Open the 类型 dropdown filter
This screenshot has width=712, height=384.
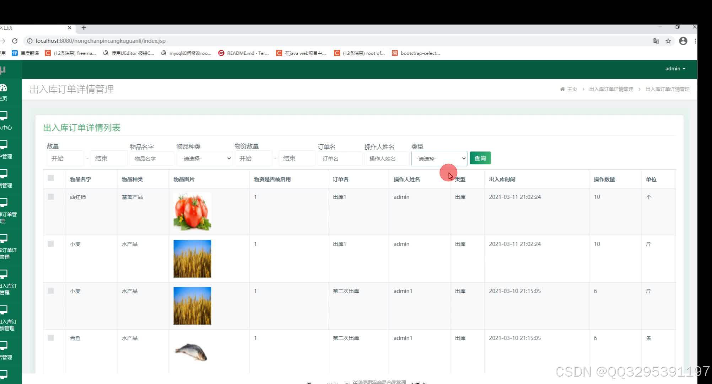[x=439, y=159]
